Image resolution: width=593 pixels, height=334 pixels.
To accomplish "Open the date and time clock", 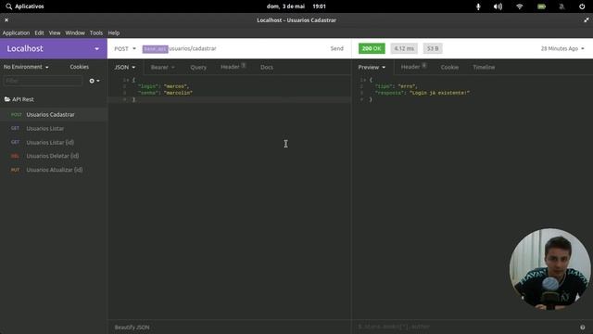I will [x=296, y=6].
